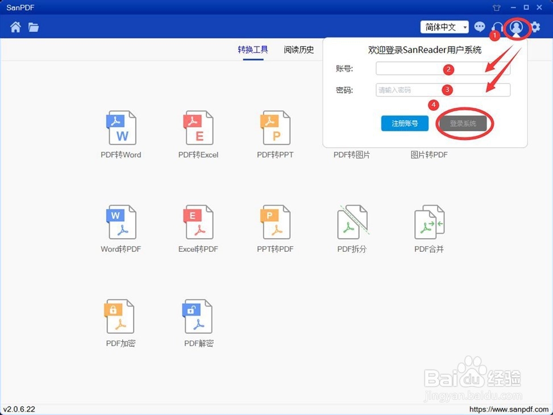
Task: Click the 图片转PDF label
Action: click(x=429, y=155)
